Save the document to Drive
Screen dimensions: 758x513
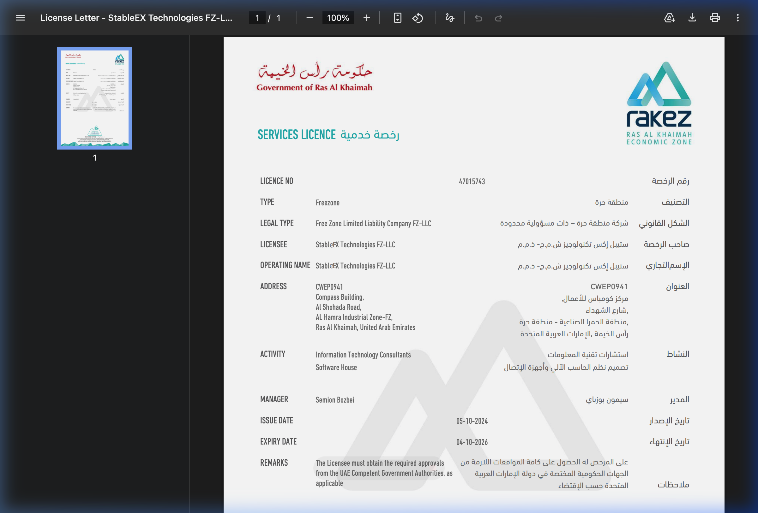click(669, 18)
